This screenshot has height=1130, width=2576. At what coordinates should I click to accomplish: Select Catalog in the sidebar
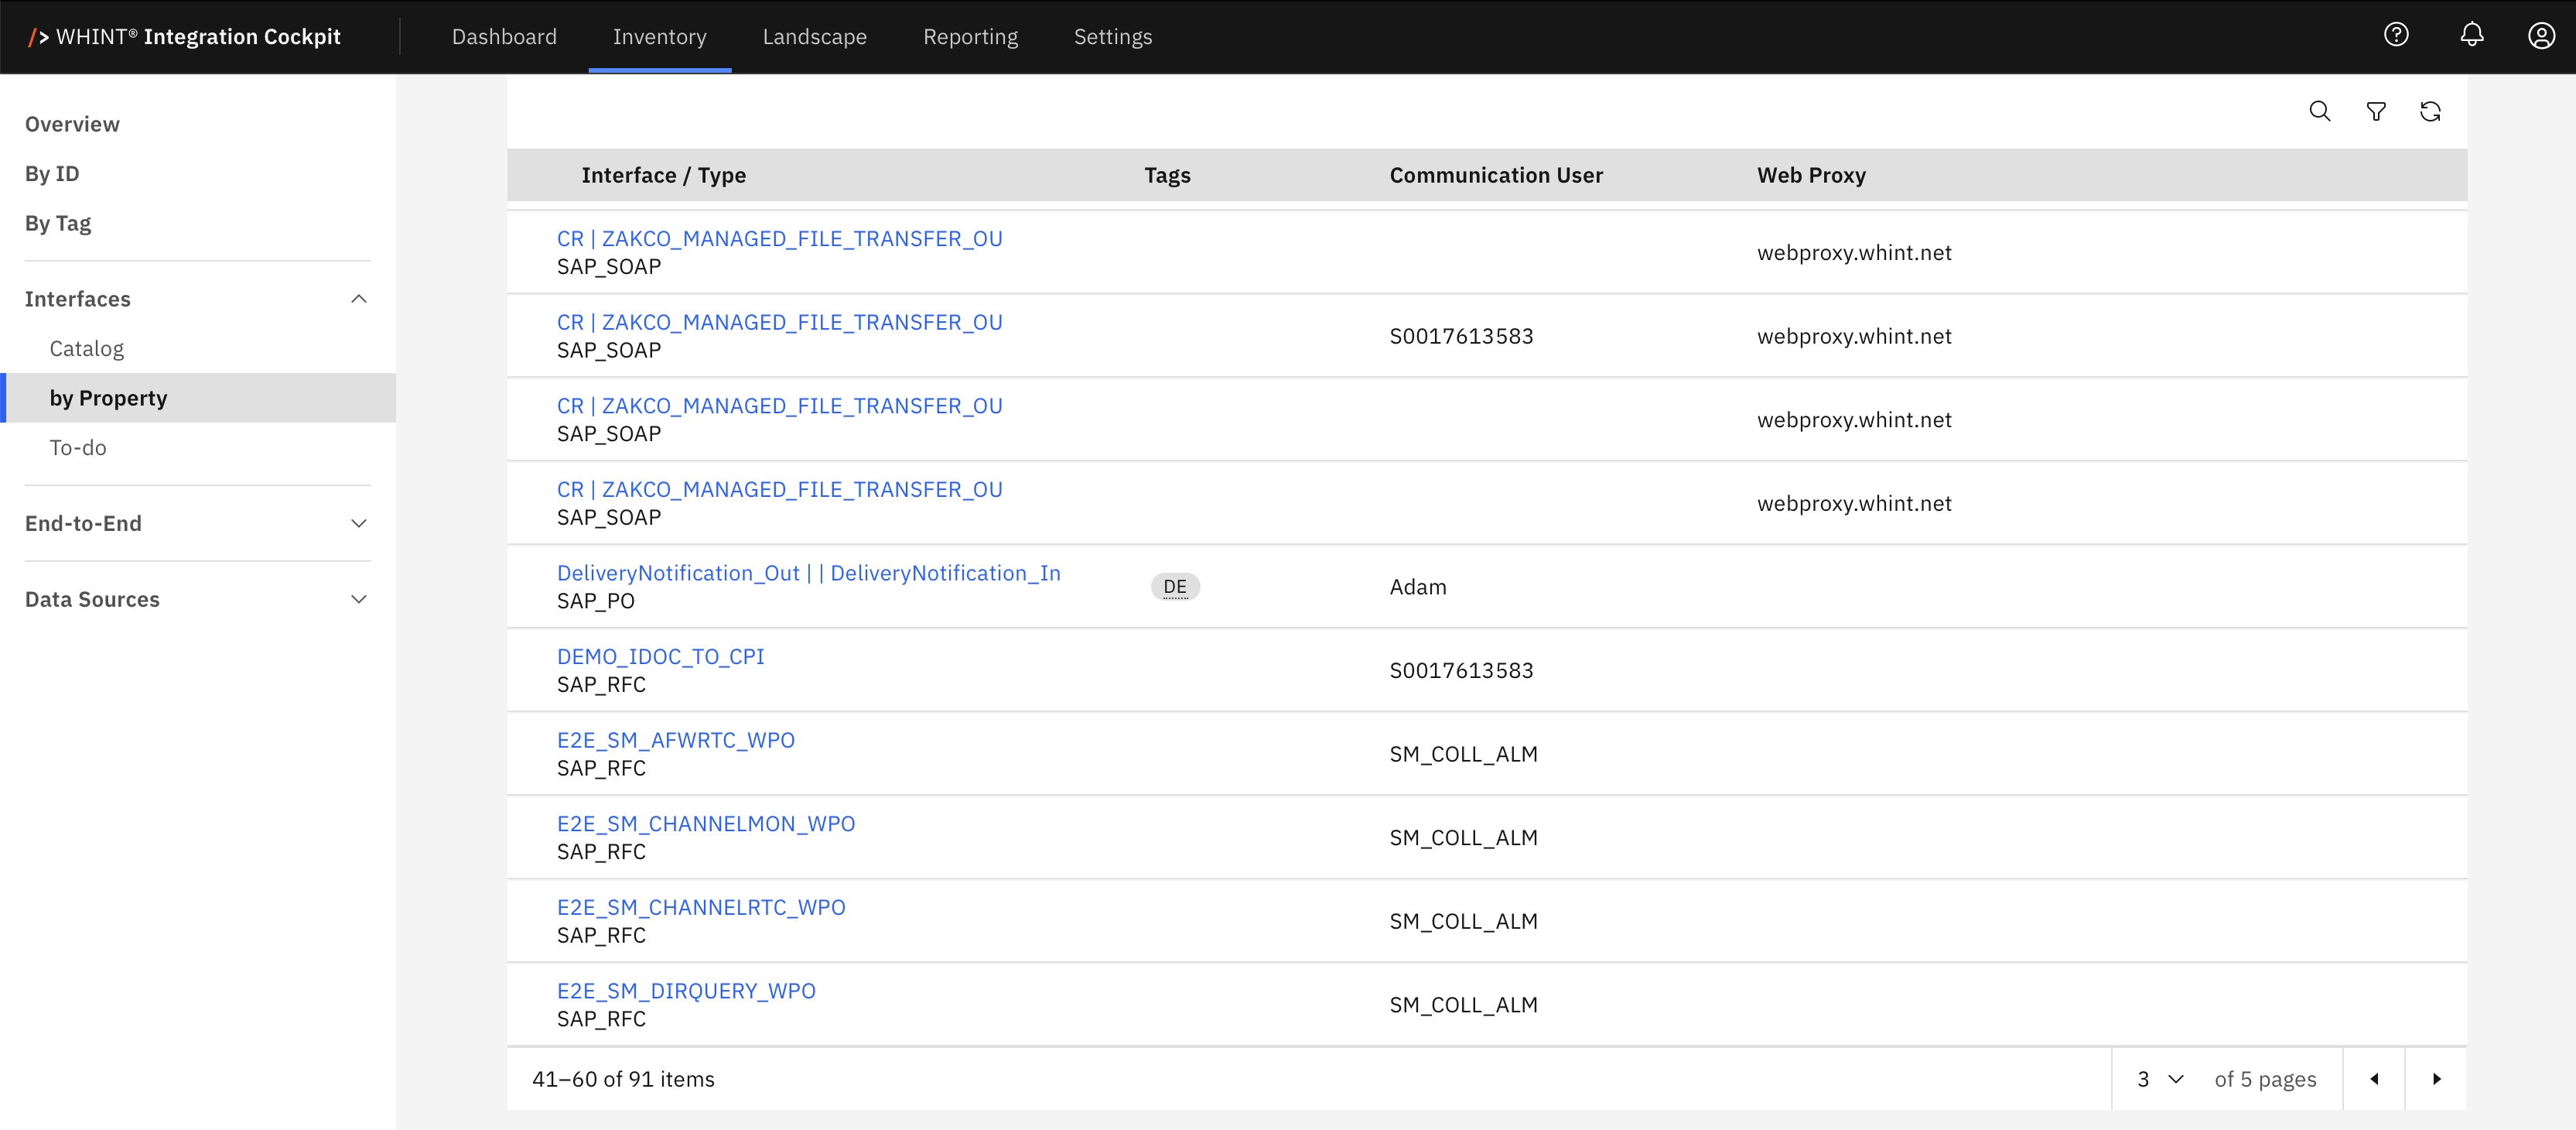tap(87, 348)
